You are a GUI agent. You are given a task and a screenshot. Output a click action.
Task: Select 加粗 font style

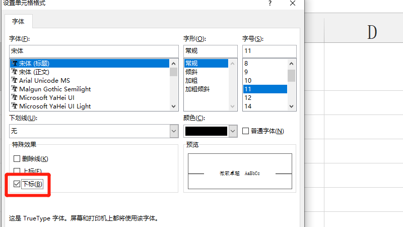[x=191, y=80]
